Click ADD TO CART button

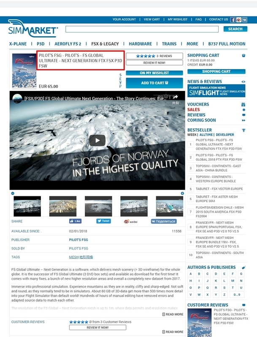coord(154,83)
